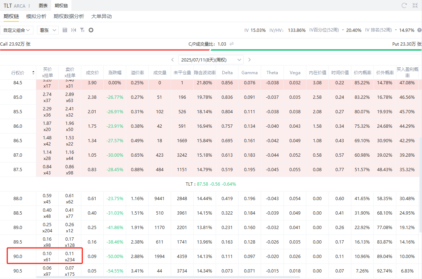This screenshot has width=422, height=279.
Task: Click the Theta column header
Action: (272, 72)
